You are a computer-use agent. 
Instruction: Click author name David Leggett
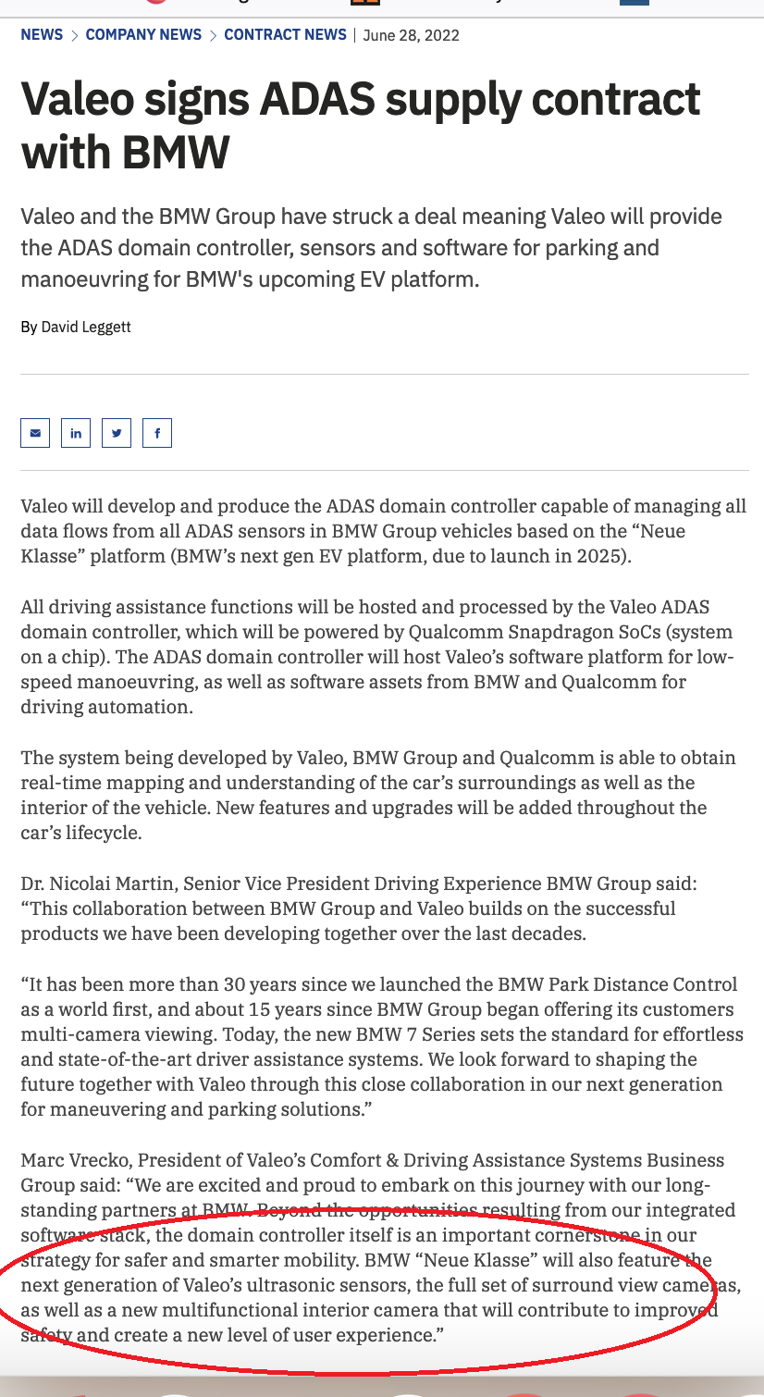[x=85, y=328]
